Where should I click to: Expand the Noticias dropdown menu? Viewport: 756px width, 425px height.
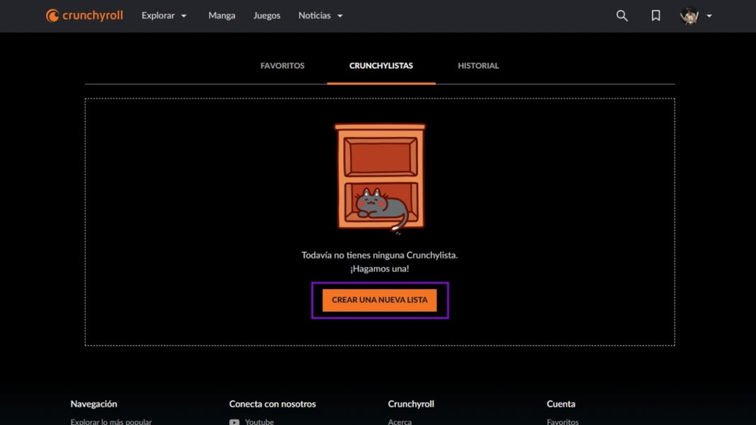pyautogui.click(x=321, y=16)
